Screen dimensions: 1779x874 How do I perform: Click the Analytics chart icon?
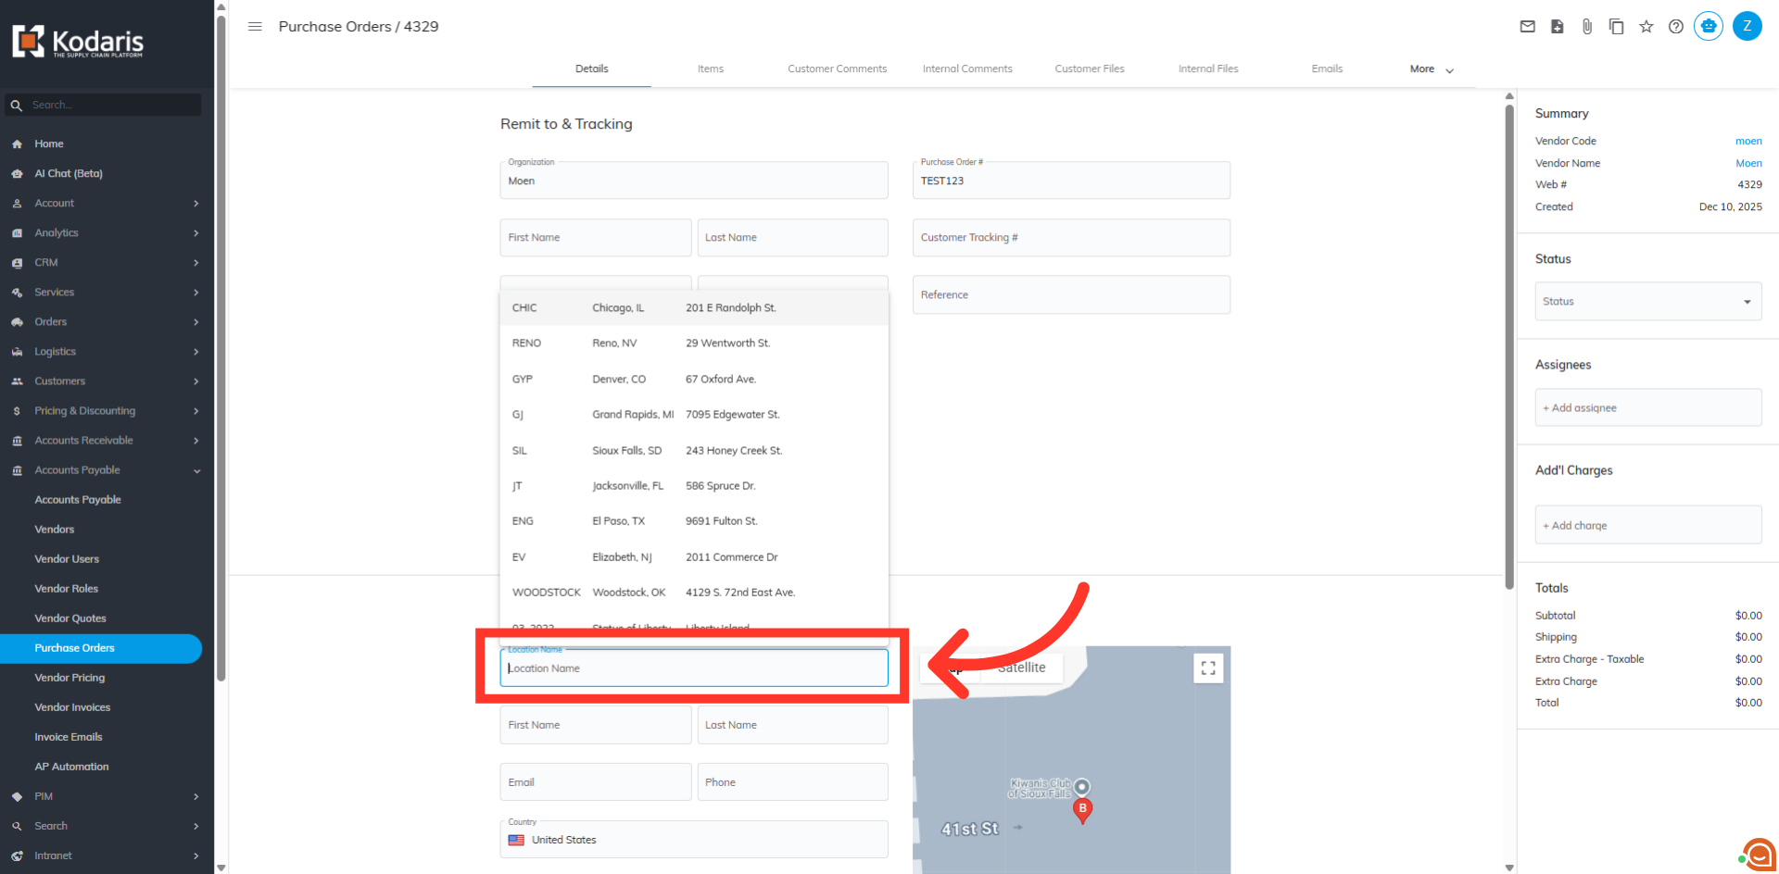(x=17, y=233)
